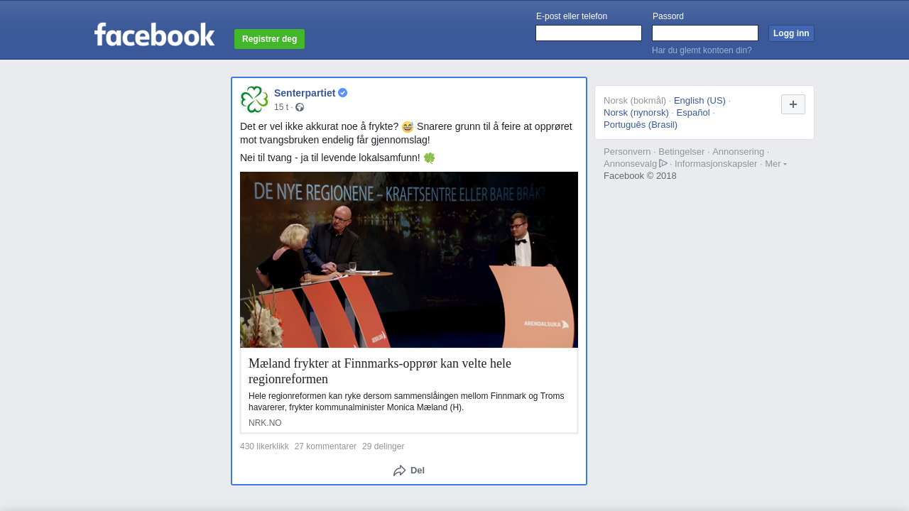Click the share arrow icon on Del
Viewport: 909px width, 511px height.
coord(400,471)
